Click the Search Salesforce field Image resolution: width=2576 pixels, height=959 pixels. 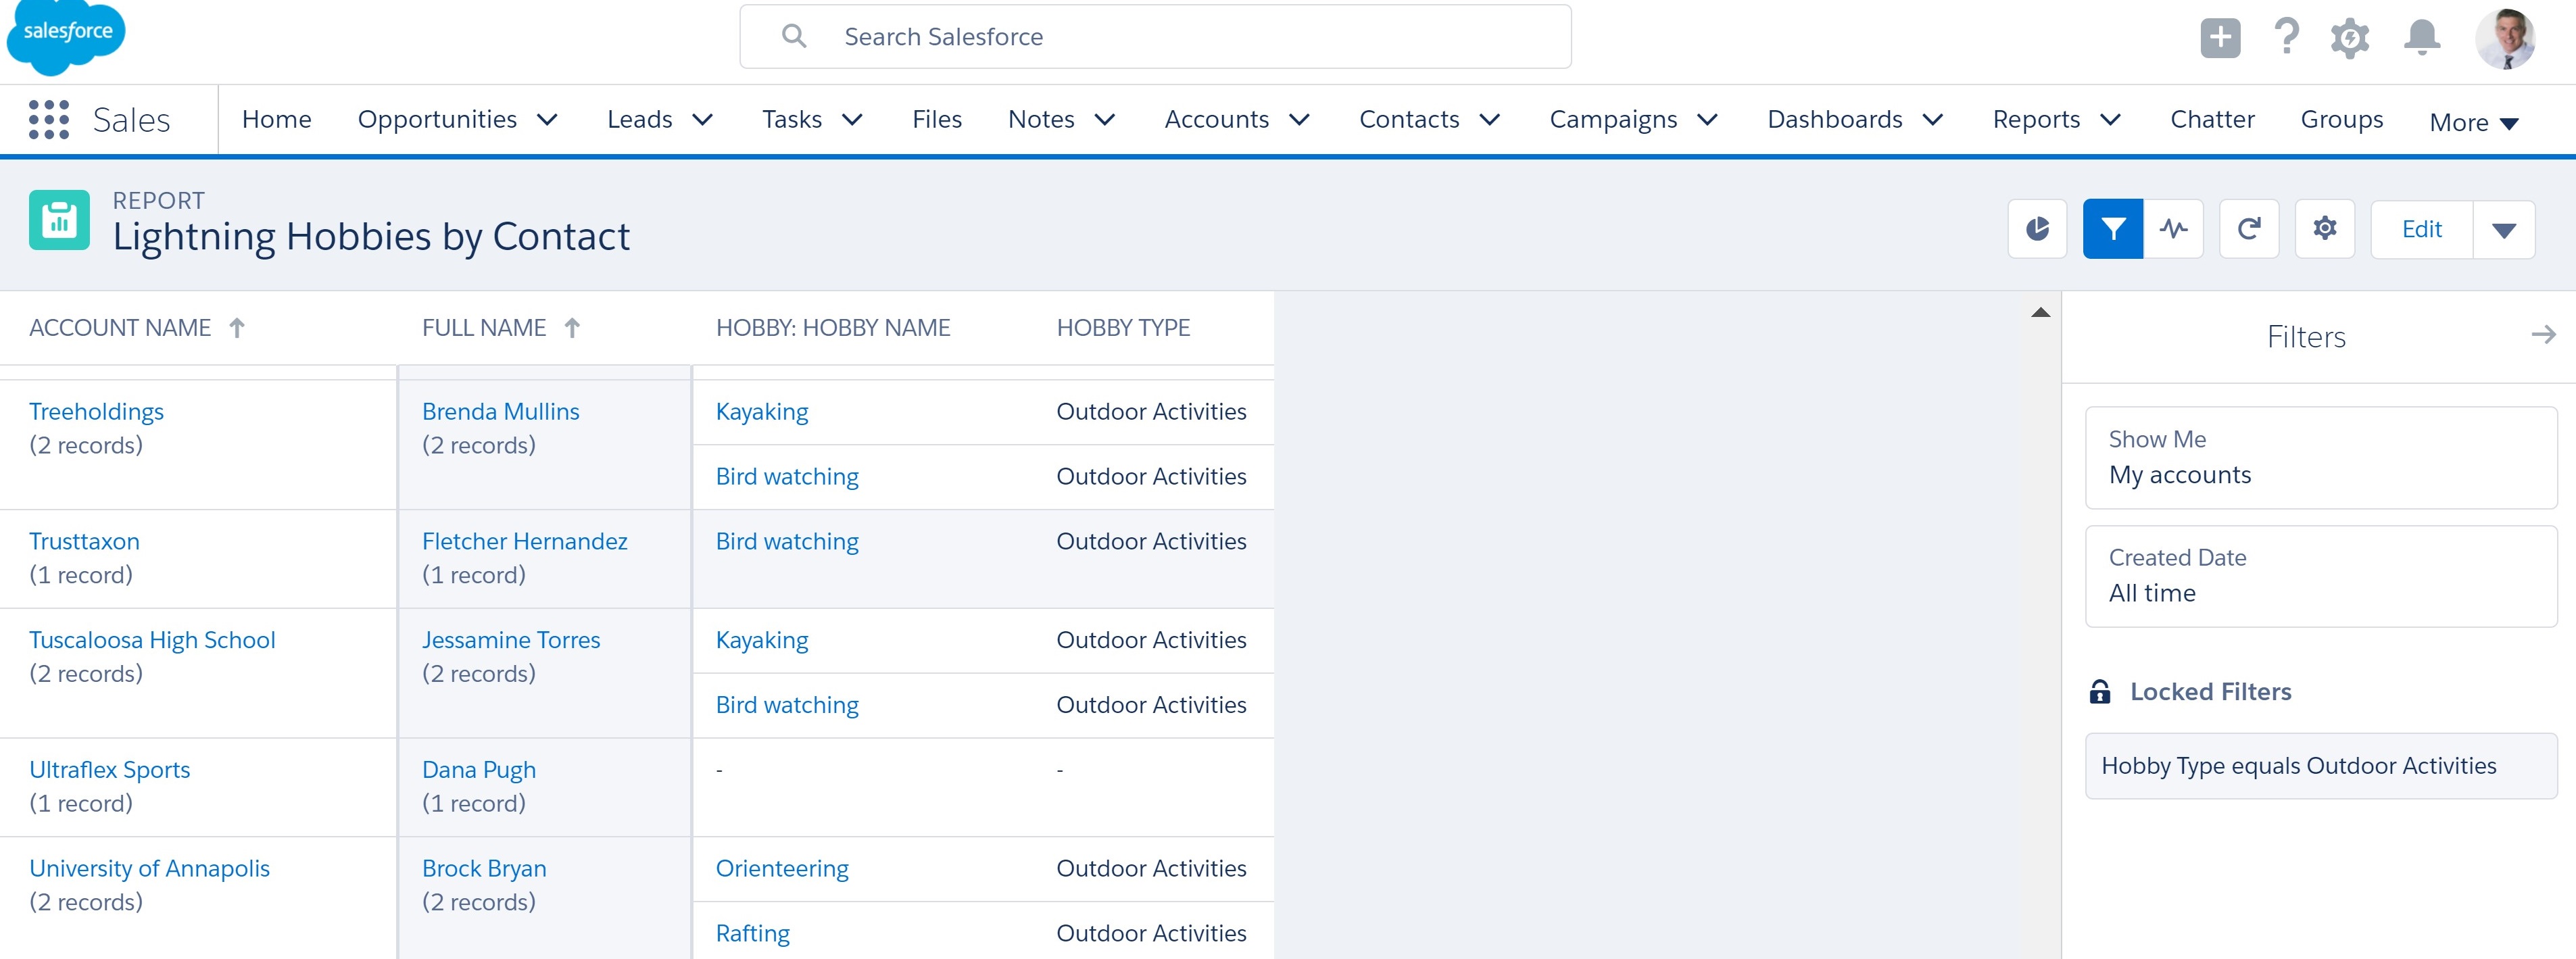(x=1154, y=37)
